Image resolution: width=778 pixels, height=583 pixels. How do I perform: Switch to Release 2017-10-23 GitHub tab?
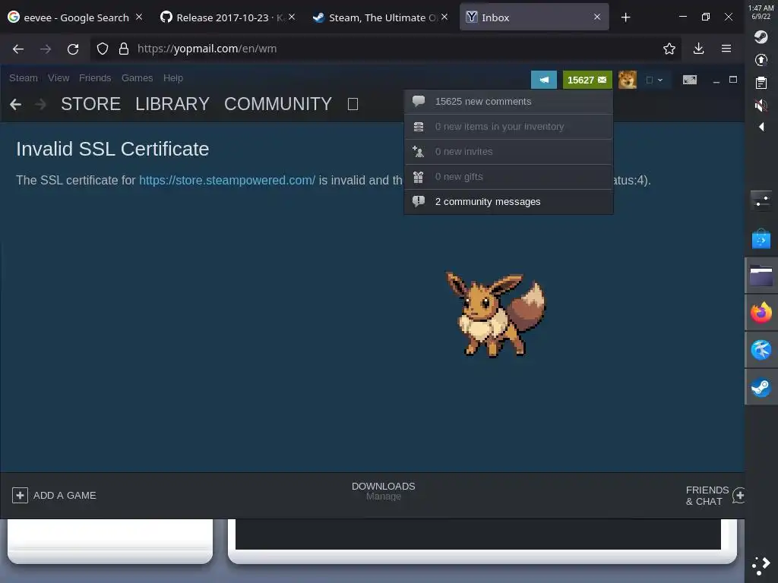[223, 17]
